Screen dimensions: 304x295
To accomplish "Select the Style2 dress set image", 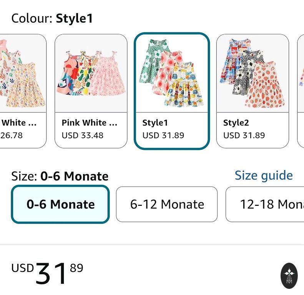I will (253, 74).
